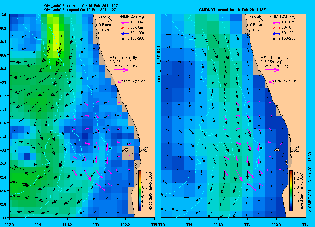
Task: Click '10-30m' depth label in left map legend
Action: tap(136, 22)
